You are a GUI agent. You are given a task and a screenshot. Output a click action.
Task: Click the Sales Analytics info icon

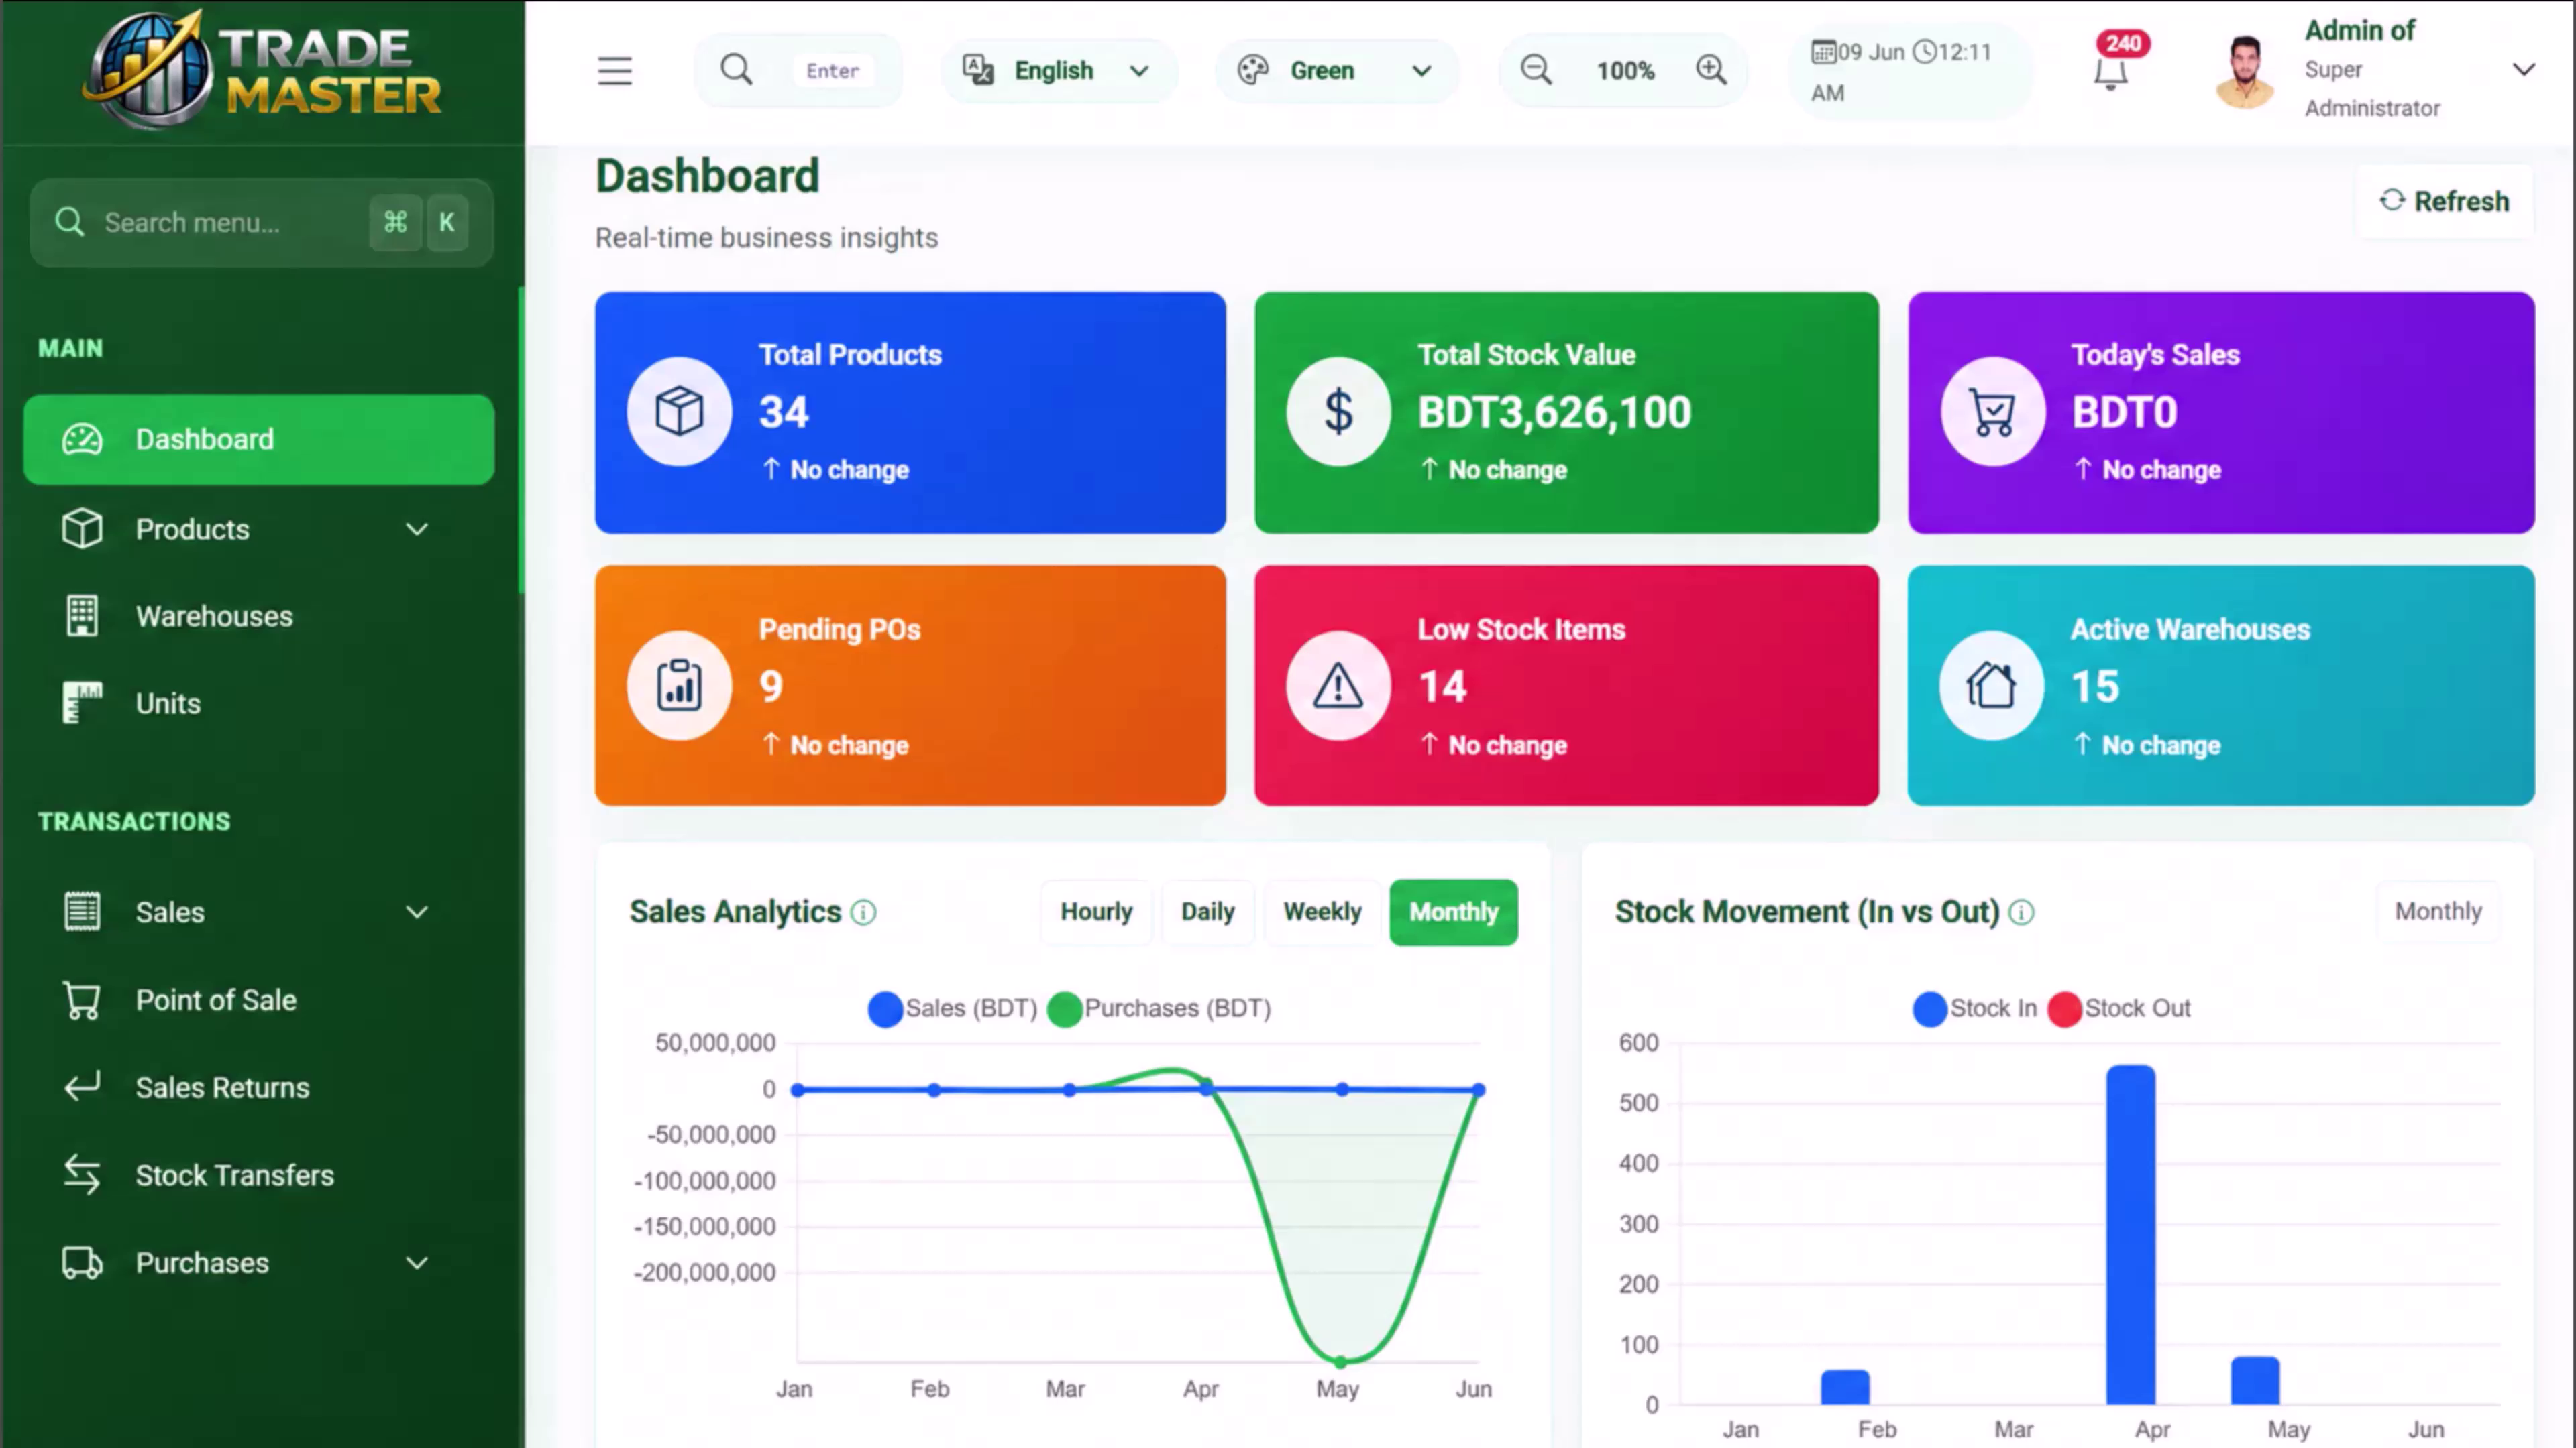(x=863, y=912)
